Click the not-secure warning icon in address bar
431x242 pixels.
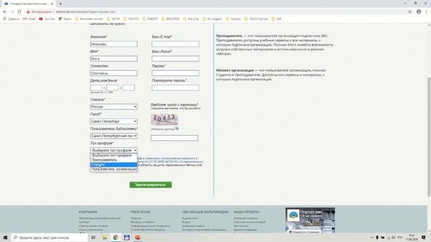28,12
